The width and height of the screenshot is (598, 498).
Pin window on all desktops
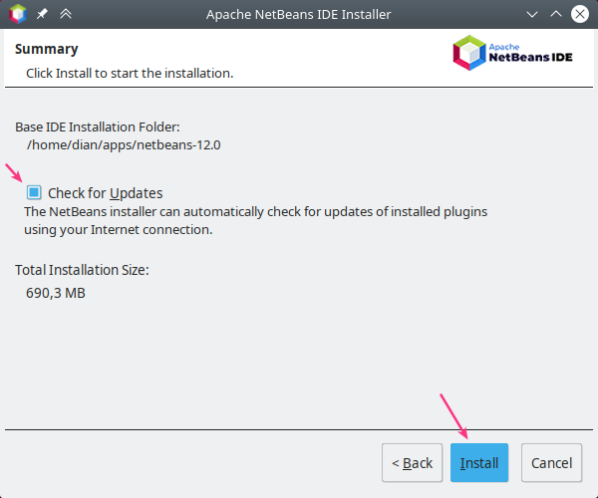(42, 15)
